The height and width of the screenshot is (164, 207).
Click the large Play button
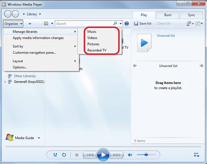pos(103,155)
